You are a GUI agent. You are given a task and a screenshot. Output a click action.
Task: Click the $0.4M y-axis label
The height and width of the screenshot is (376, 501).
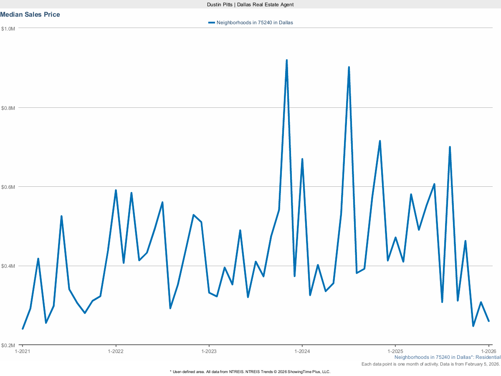pyautogui.click(x=8, y=266)
